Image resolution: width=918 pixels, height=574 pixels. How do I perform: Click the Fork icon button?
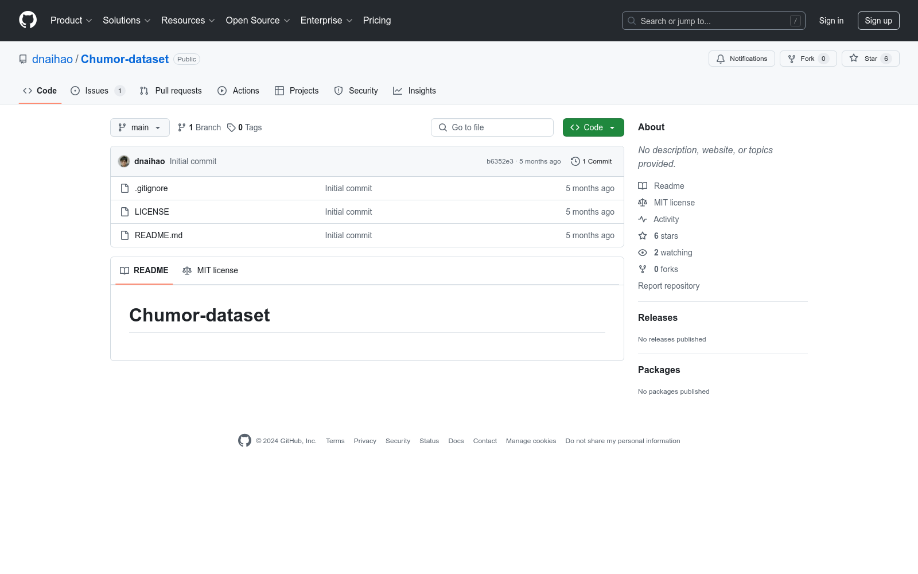pyautogui.click(x=792, y=59)
